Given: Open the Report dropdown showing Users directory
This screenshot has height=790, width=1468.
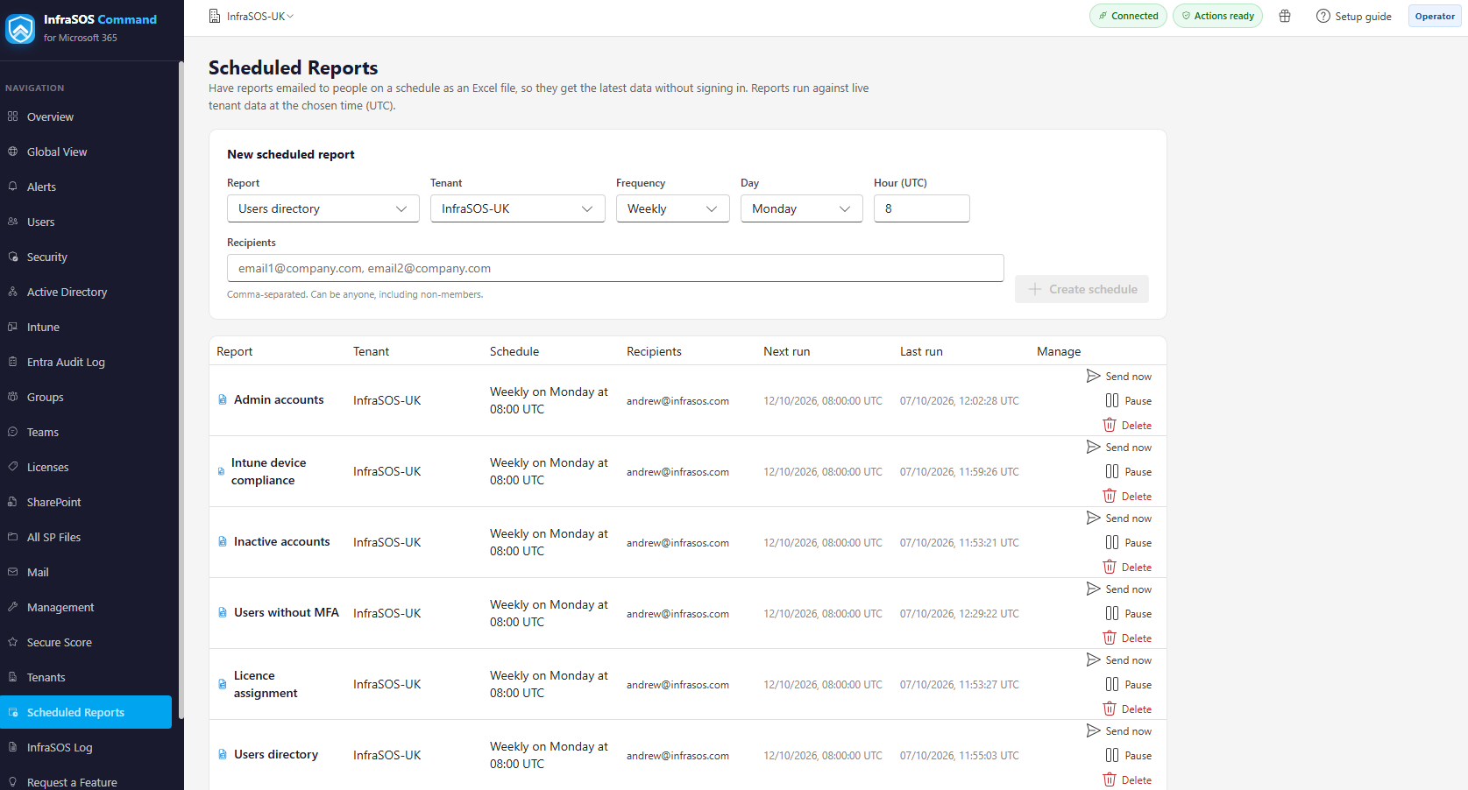Looking at the screenshot, I should [x=323, y=208].
